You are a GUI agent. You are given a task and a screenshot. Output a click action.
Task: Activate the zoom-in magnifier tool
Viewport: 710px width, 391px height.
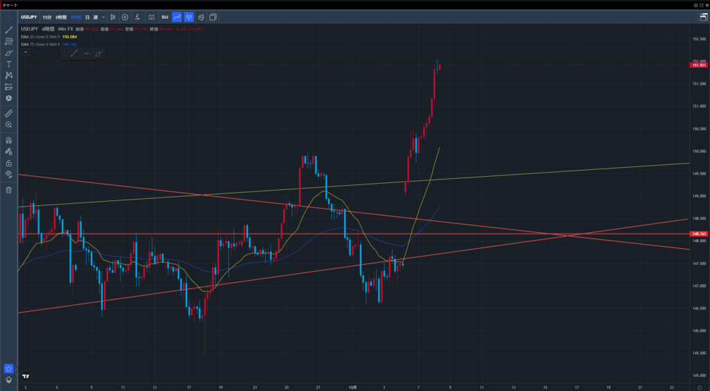(x=9, y=125)
